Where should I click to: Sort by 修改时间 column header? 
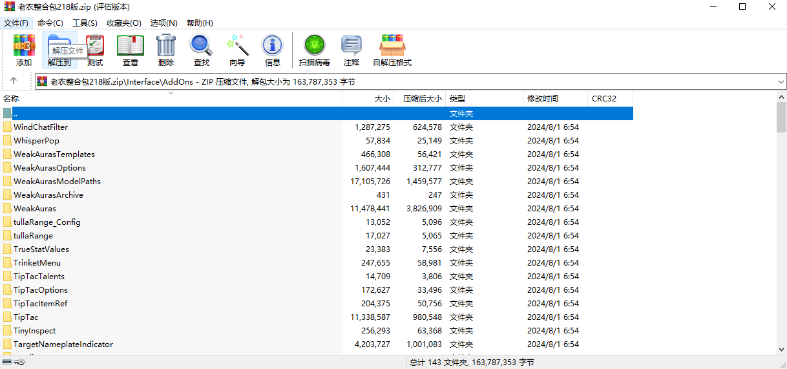coord(556,99)
